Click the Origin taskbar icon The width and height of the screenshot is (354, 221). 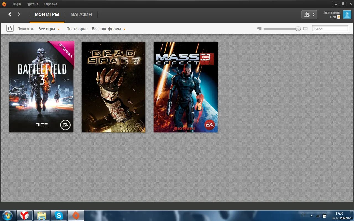click(x=76, y=215)
